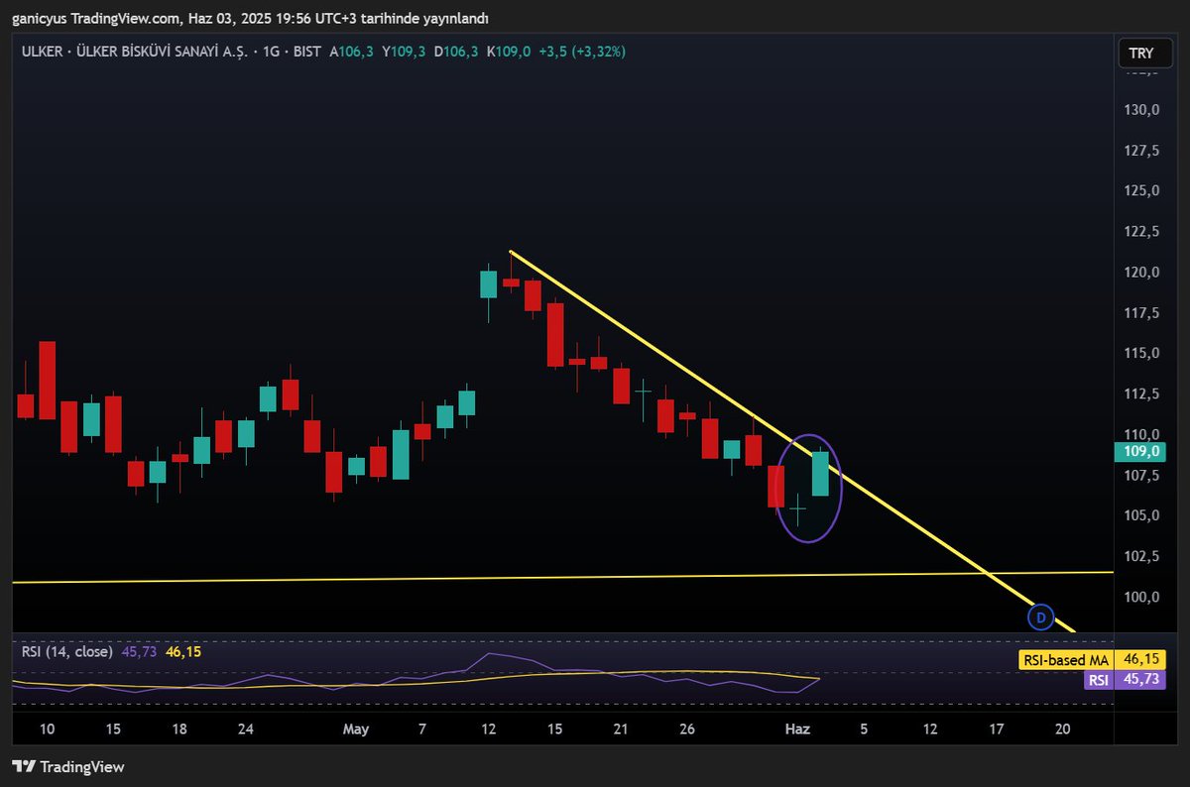Click the 130,0 price axis label
Image resolution: width=1190 pixels, height=787 pixels.
click(1141, 110)
